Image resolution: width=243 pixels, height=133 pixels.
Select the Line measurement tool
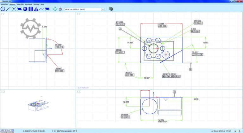pyautogui.click(x=8, y=9)
